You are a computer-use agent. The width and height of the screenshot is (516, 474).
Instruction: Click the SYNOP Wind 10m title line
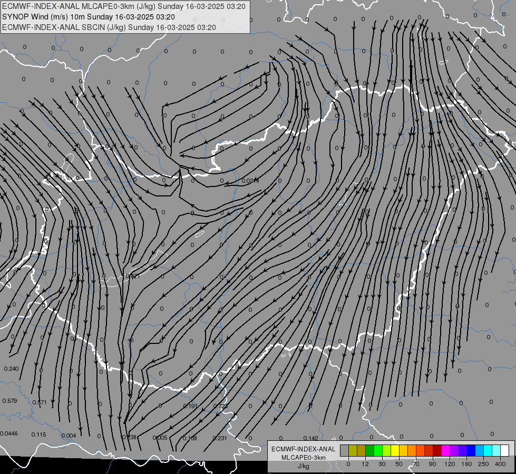pyautogui.click(x=88, y=17)
